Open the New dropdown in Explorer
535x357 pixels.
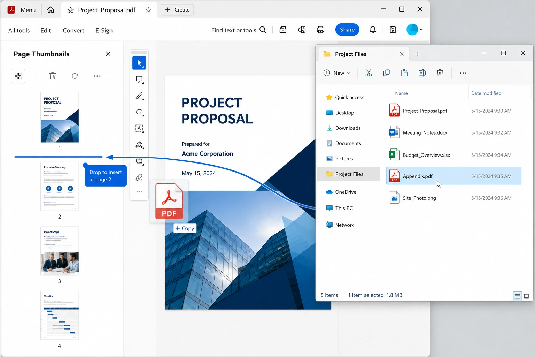[337, 73]
